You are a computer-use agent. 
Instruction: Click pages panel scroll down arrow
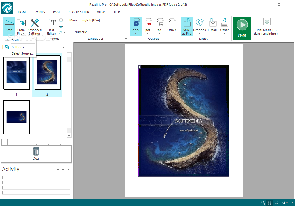click(x=69, y=135)
